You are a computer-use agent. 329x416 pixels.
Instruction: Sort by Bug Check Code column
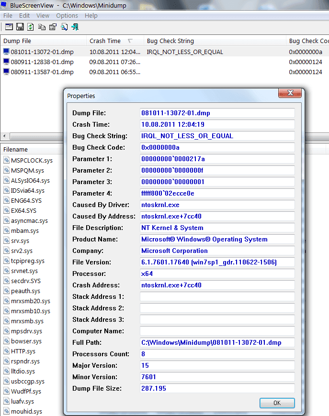(x=308, y=41)
